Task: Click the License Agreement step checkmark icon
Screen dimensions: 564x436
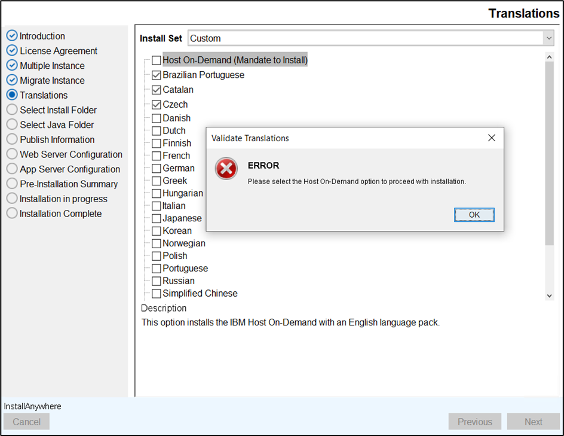Action: click(12, 51)
